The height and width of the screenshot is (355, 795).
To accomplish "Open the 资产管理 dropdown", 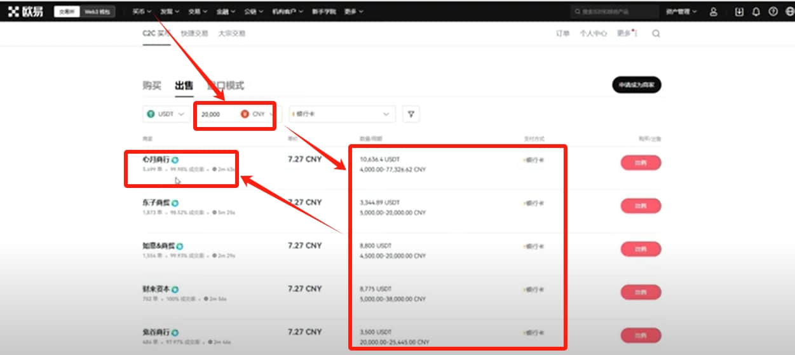I will [x=681, y=11].
